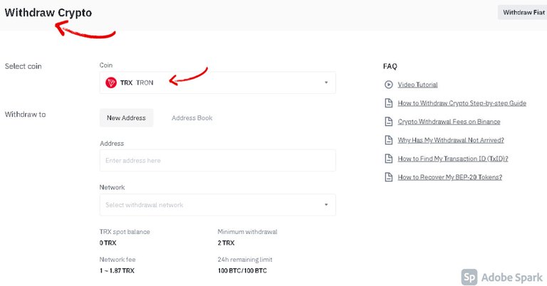Expand the Coin dropdown arrow
547x286 pixels.
326,83
